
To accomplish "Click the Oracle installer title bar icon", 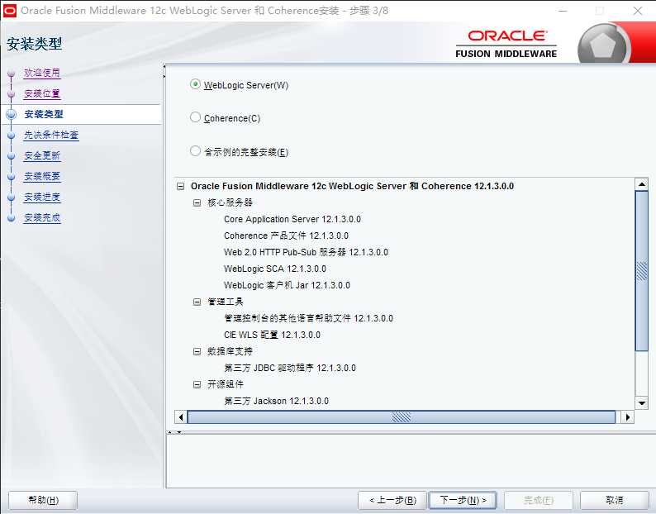I will pyautogui.click(x=9, y=11).
